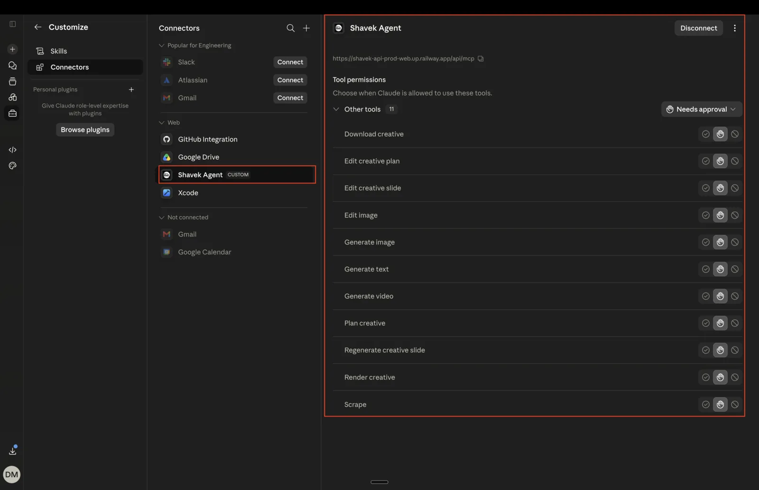The width and height of the screenshot is (759, 490).
Task: Add a personal plugin with plus icon
Action: 131,90
